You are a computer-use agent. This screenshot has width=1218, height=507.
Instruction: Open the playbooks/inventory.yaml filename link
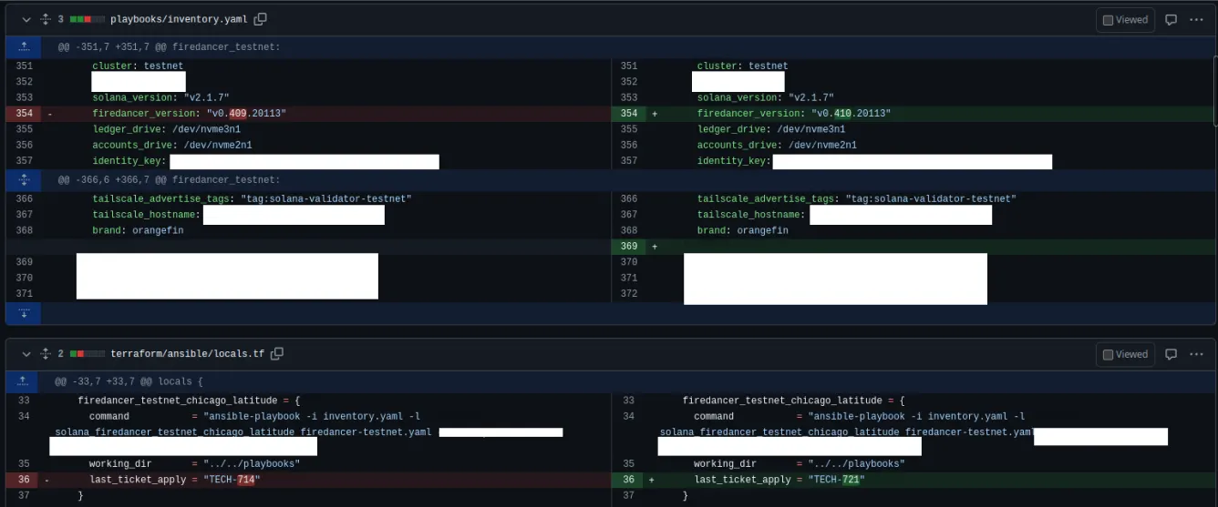tap(179, 19)
